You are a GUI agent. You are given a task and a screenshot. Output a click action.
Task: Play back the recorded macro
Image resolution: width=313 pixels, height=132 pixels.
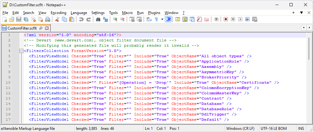pyautogui.click(x=240, y=19)
